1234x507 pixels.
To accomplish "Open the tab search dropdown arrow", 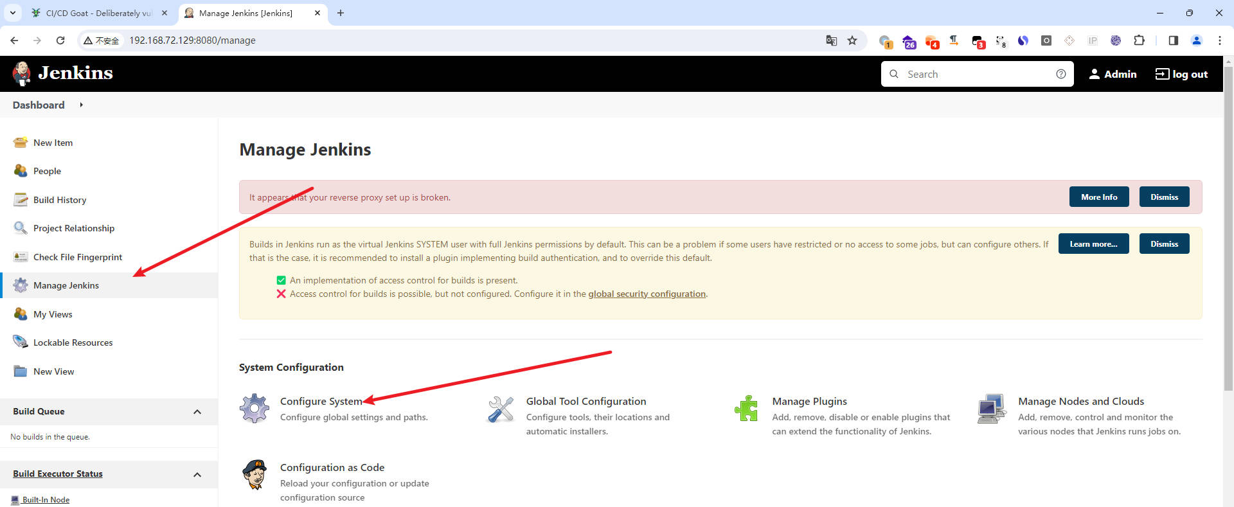I will (x=13, y=13).
